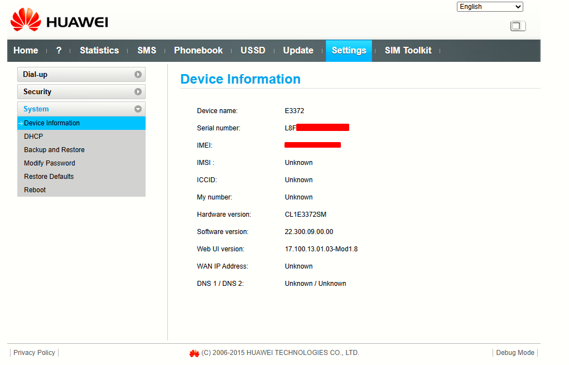569x365 pixels.
Task: Go to the SMS tab
Action: (147, 50)
